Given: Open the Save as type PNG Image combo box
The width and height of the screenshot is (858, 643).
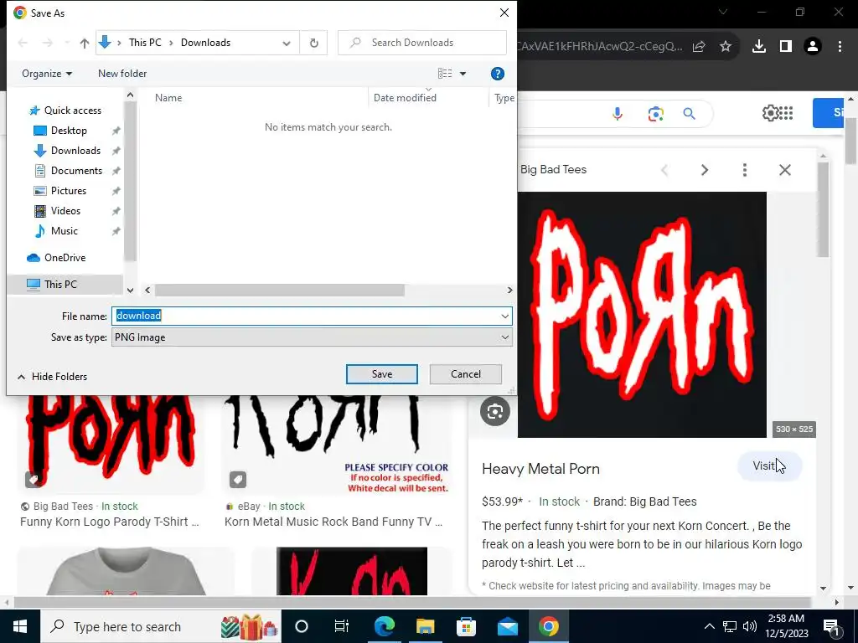Looking at the screenshot, I should [x=312, y=337].
